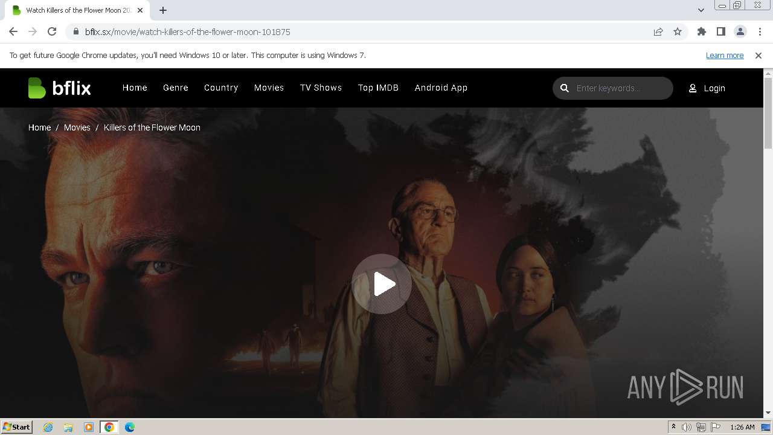Click page scrollbar up arrow

(768, 74)
